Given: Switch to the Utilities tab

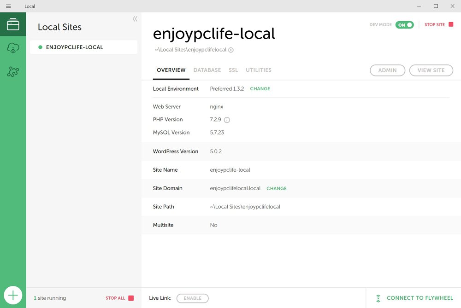Looking at the screenshot, I should point(259,70).
